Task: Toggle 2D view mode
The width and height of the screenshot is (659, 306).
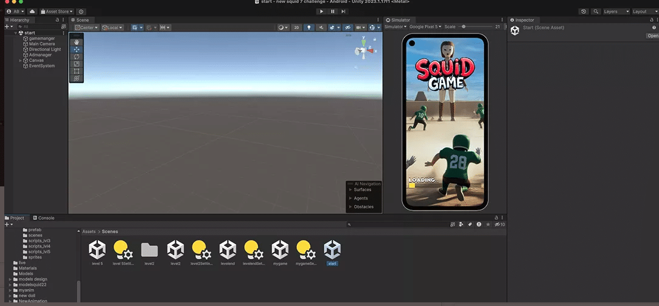Action: (296, 27)
